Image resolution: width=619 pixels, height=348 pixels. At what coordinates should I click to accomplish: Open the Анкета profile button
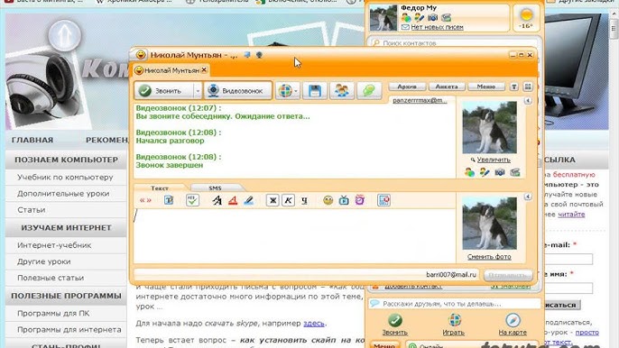(447, 87)
